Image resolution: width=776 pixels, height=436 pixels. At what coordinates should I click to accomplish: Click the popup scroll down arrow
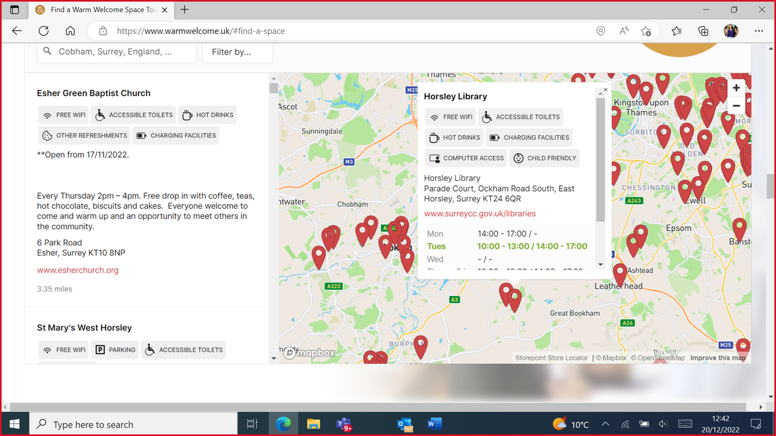coord(600,265)
